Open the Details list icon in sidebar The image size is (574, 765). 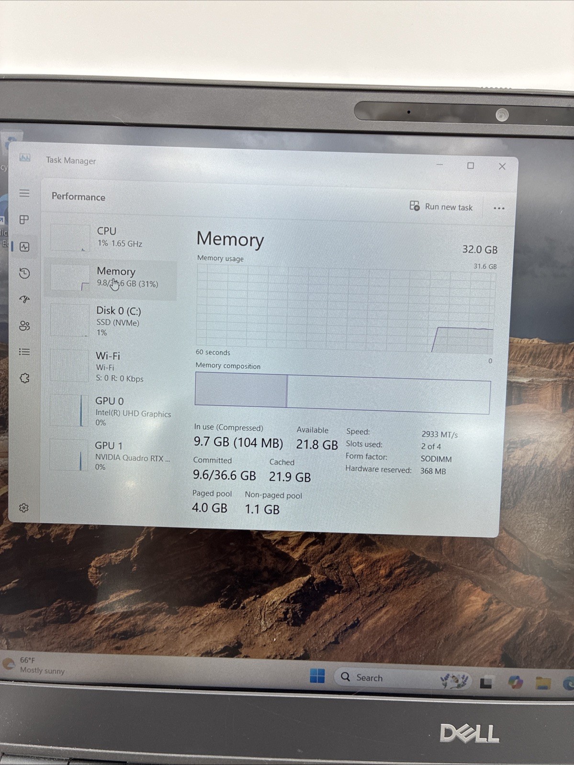click(x=24, y=352)
